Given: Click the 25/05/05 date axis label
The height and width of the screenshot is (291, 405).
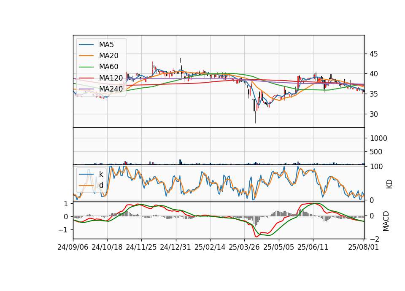Looking at the screenshot, I should [279, 247].
